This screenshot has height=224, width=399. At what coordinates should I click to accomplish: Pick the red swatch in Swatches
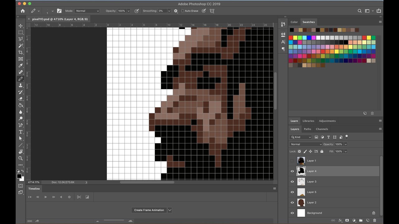point(291,38)
